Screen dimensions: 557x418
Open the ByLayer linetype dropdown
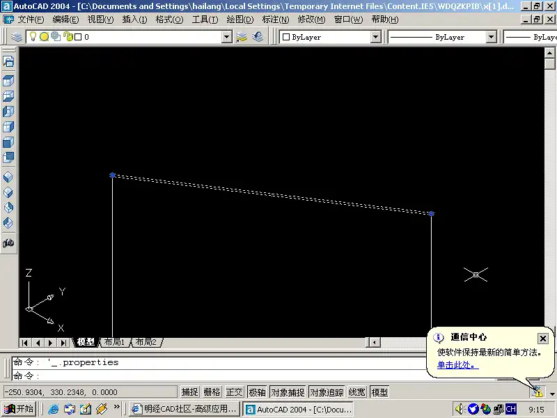coord(491,37)
